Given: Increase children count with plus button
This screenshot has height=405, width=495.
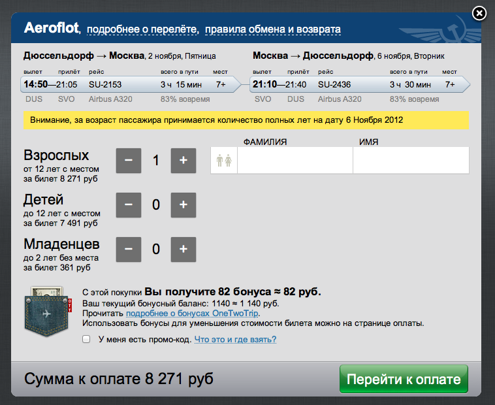Looking at the screenshot, I should pos(184,205).
